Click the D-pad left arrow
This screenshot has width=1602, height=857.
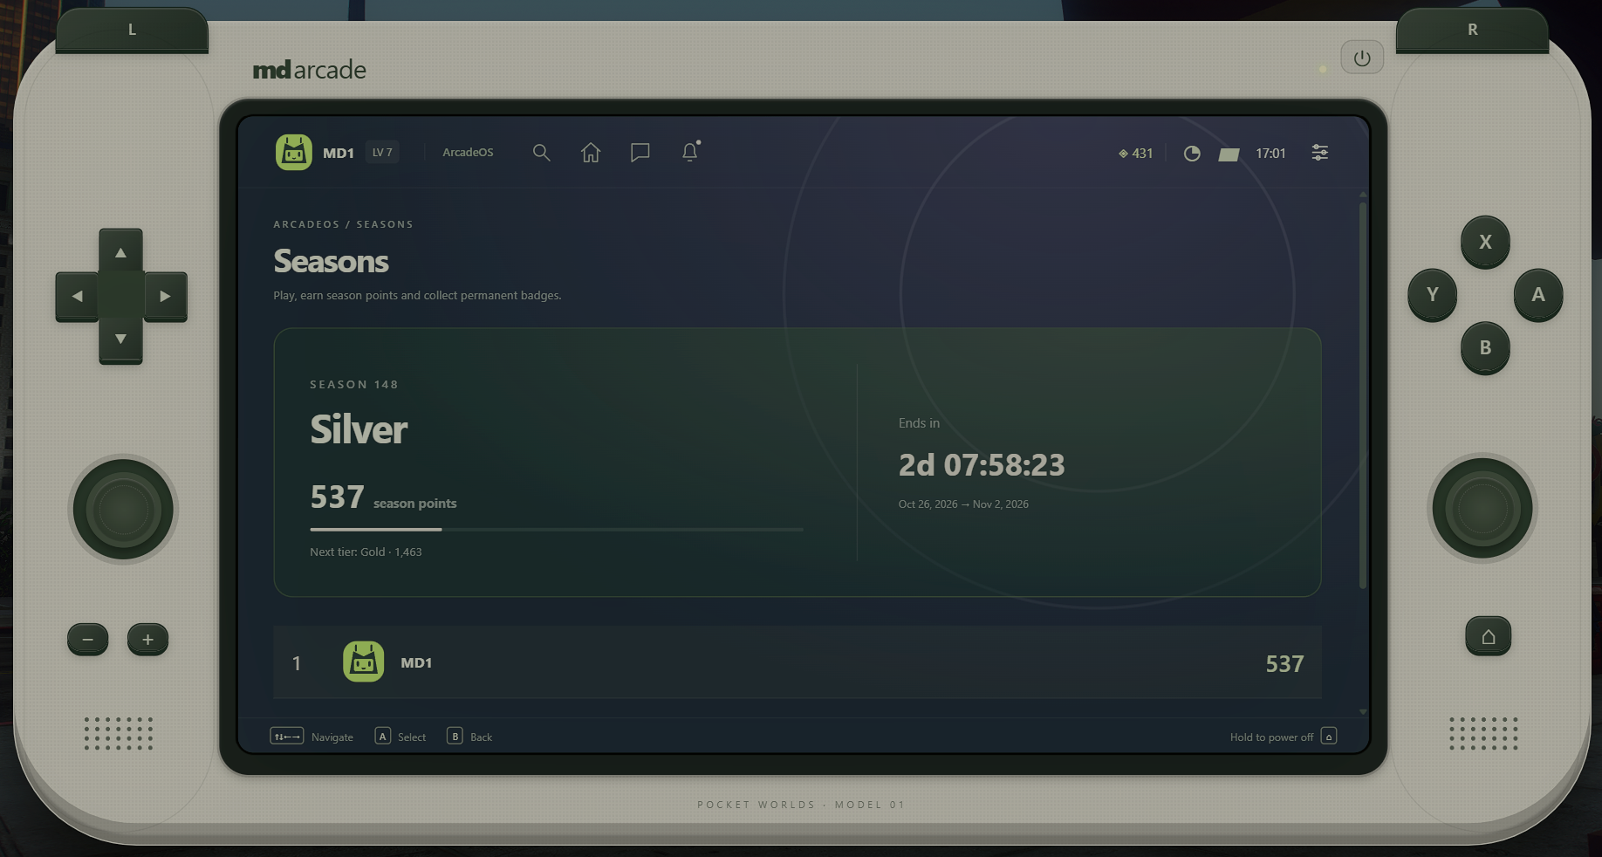click(78, 297)
